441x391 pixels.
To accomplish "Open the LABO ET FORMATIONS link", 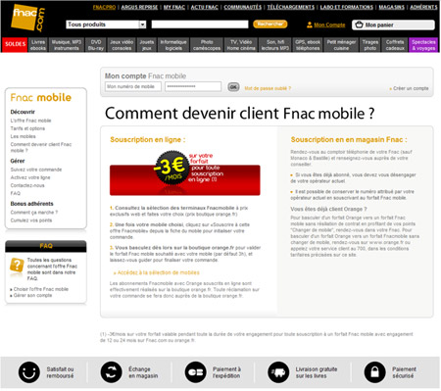I will click(347, 7).
